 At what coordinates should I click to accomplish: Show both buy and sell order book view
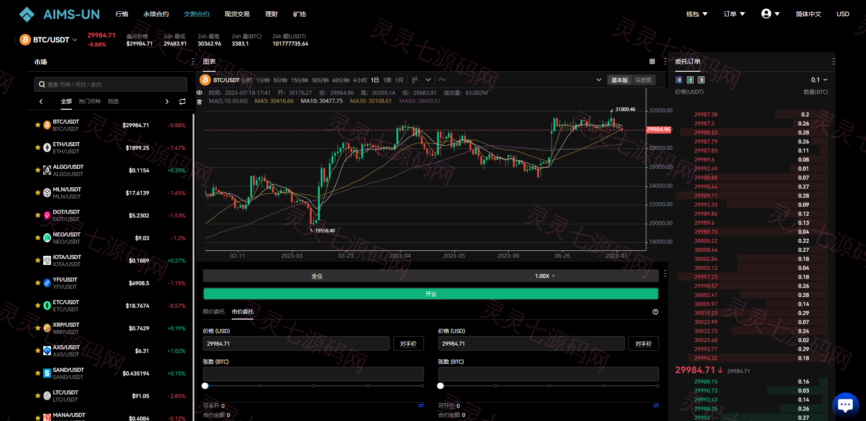click(679, 80)
